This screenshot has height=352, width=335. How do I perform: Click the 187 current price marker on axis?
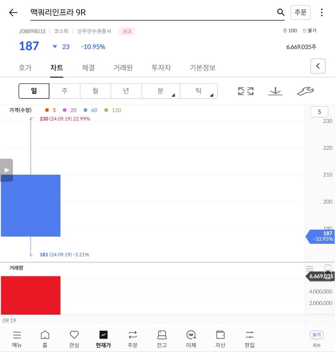(320, 236)
